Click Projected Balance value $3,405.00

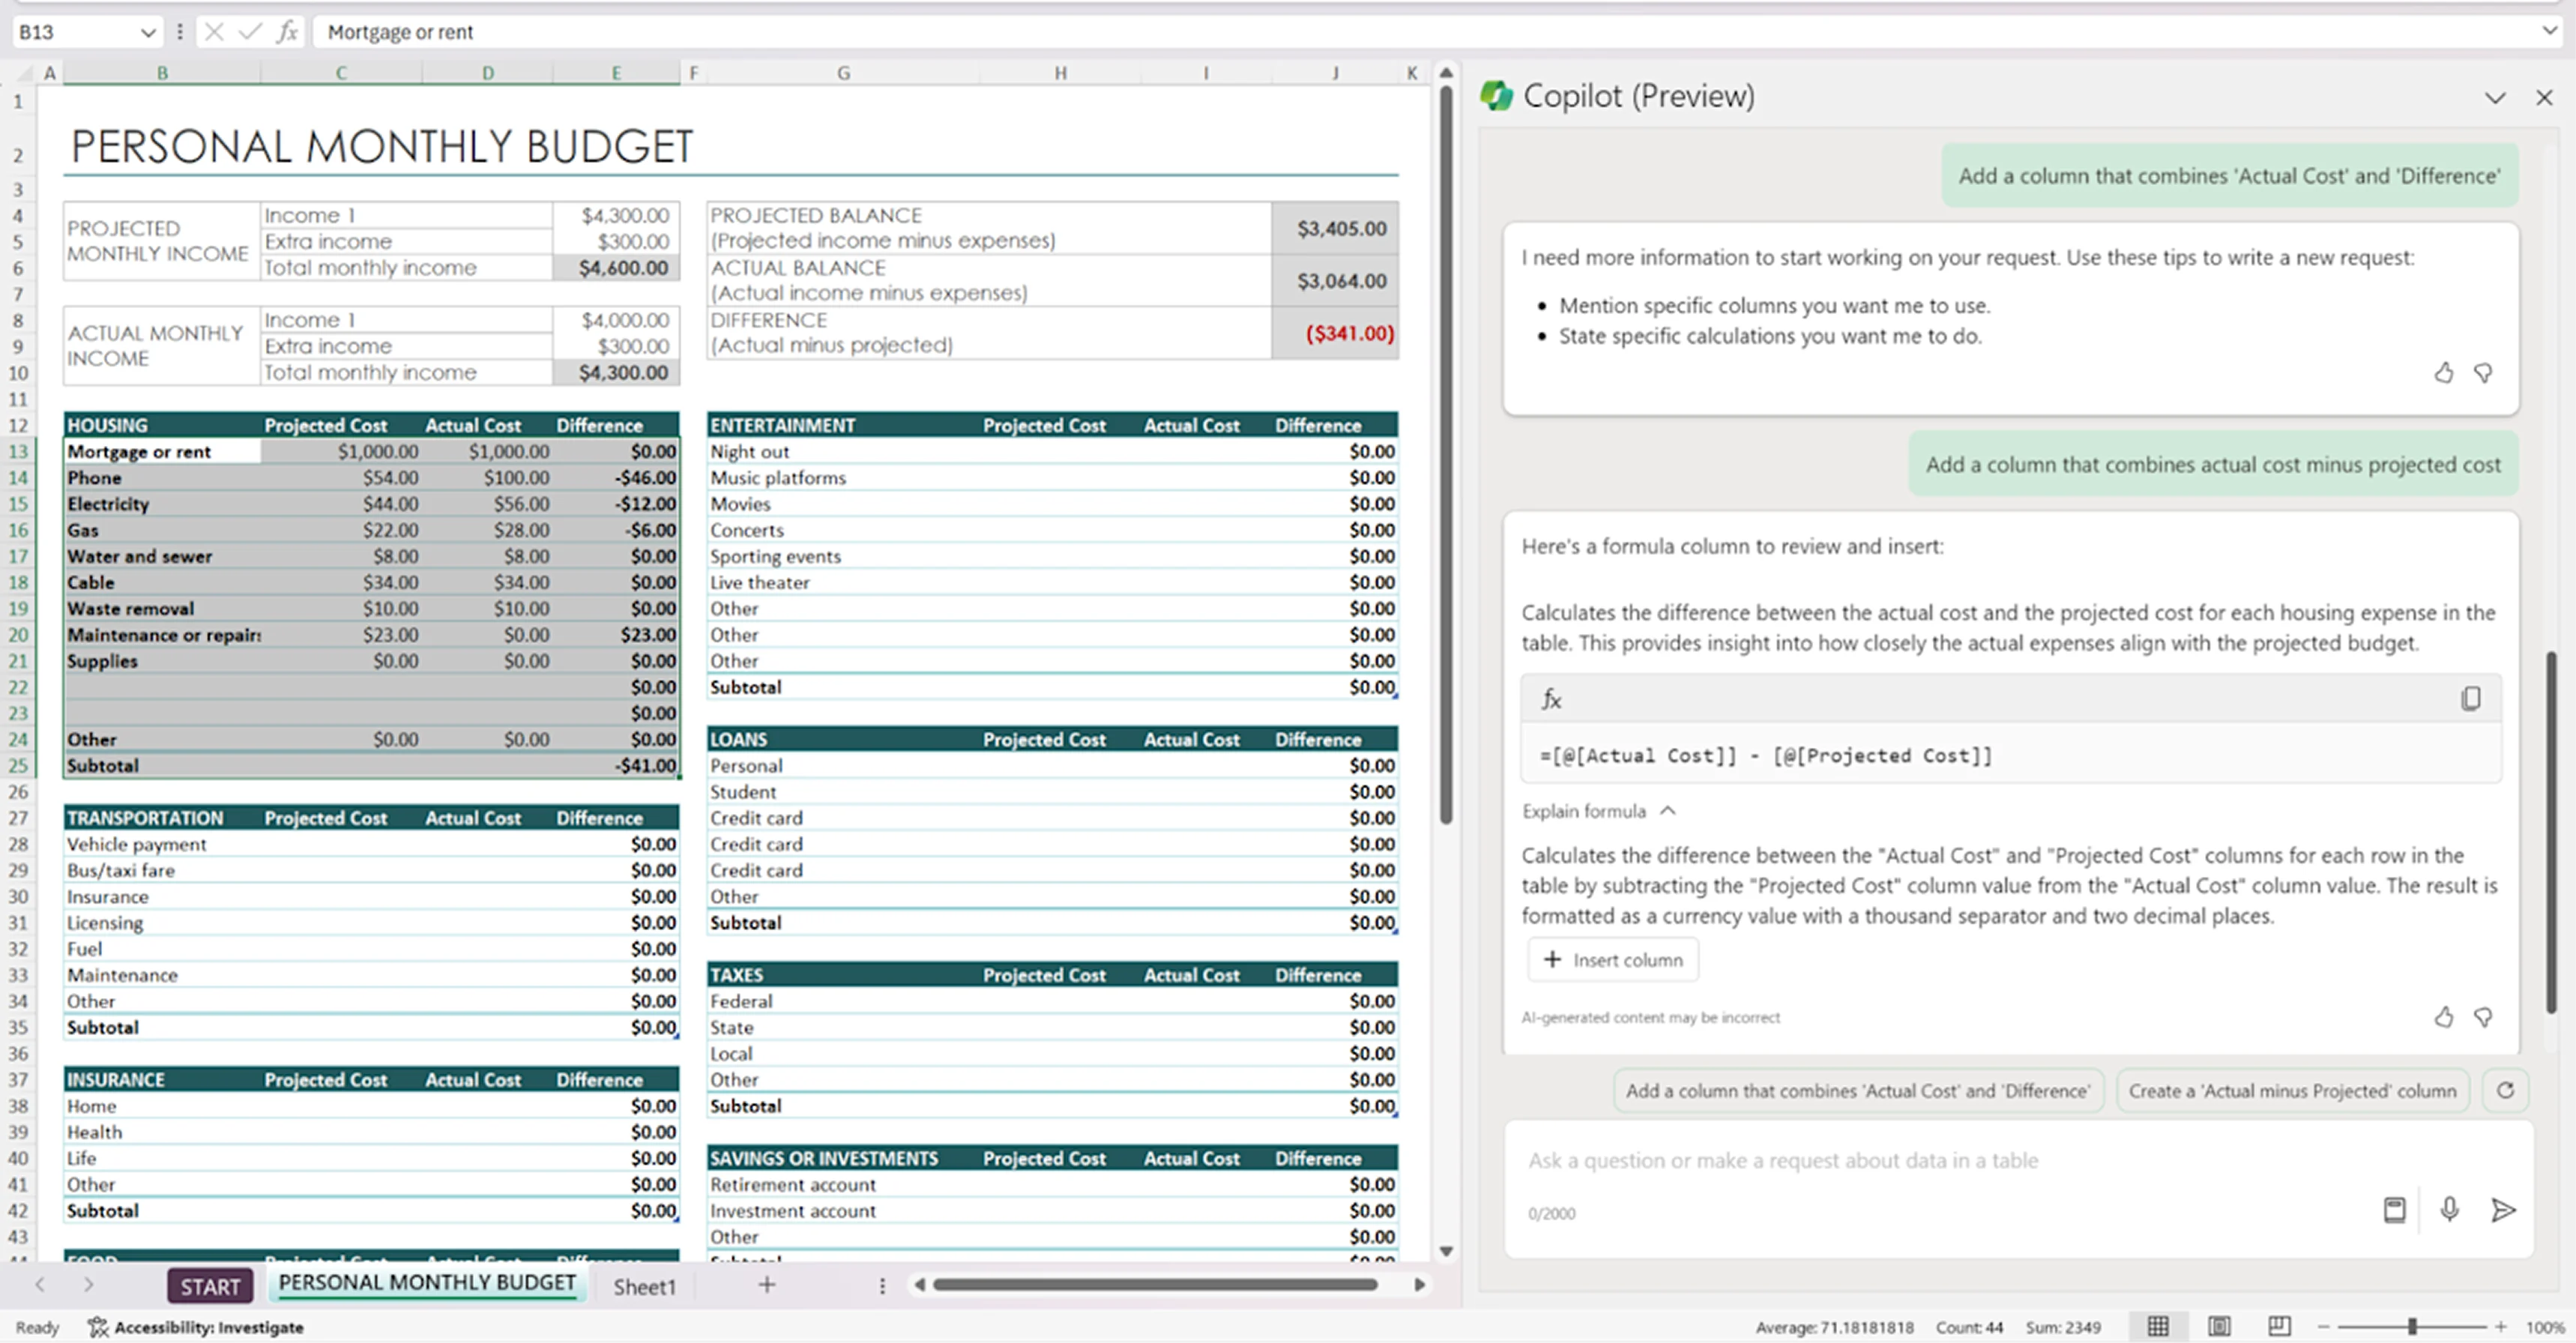pos(1335,228)
